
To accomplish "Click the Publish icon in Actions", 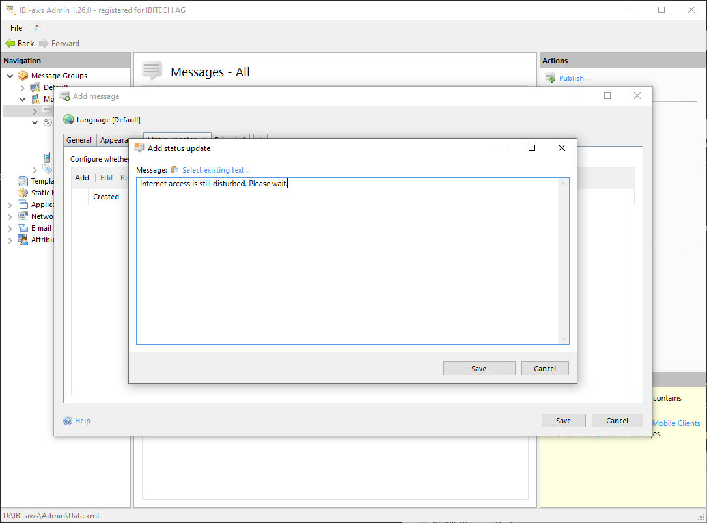I will pos(550,78).
